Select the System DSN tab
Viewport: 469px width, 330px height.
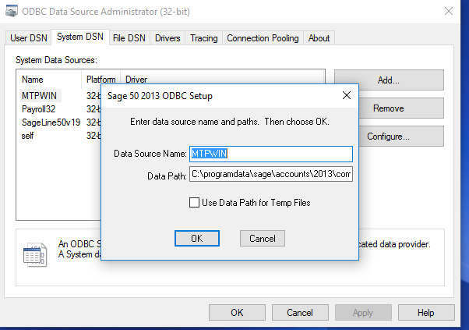point(80,37)
